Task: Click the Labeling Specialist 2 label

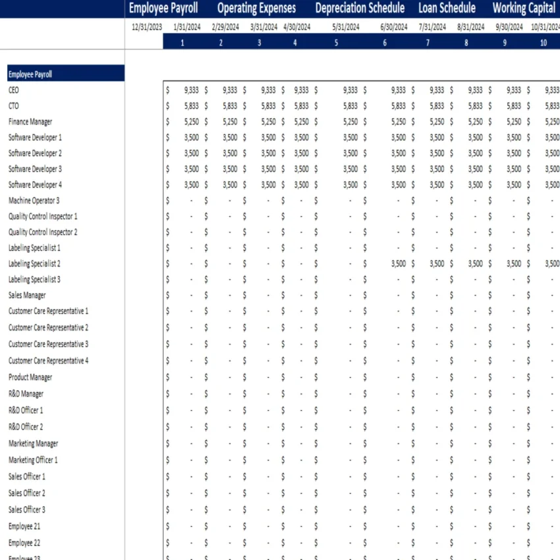Action: tap(33, 264)
